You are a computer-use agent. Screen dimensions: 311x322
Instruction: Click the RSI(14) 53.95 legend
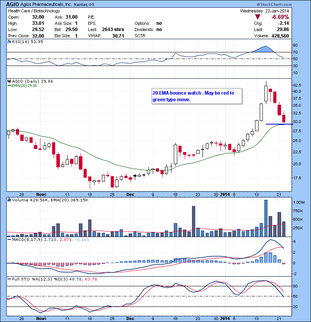pos(28,42)
